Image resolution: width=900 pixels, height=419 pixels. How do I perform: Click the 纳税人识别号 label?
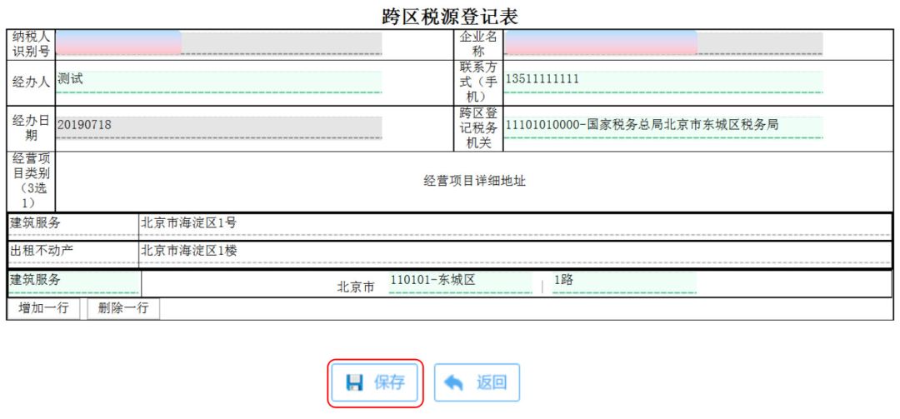pos(31,43)
